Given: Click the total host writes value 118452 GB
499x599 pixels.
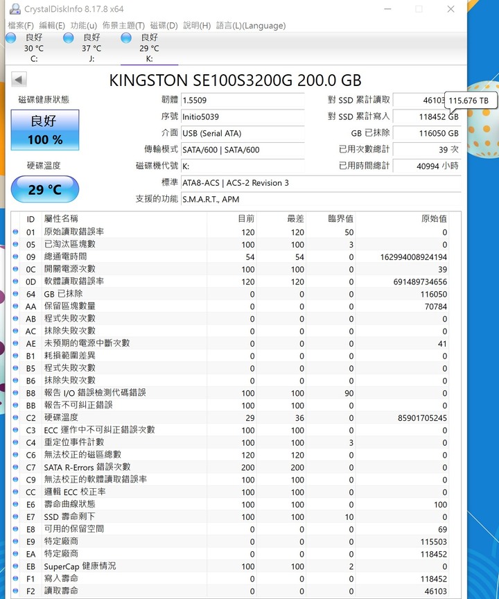Looking at the screenshot, I should point(426,117).
